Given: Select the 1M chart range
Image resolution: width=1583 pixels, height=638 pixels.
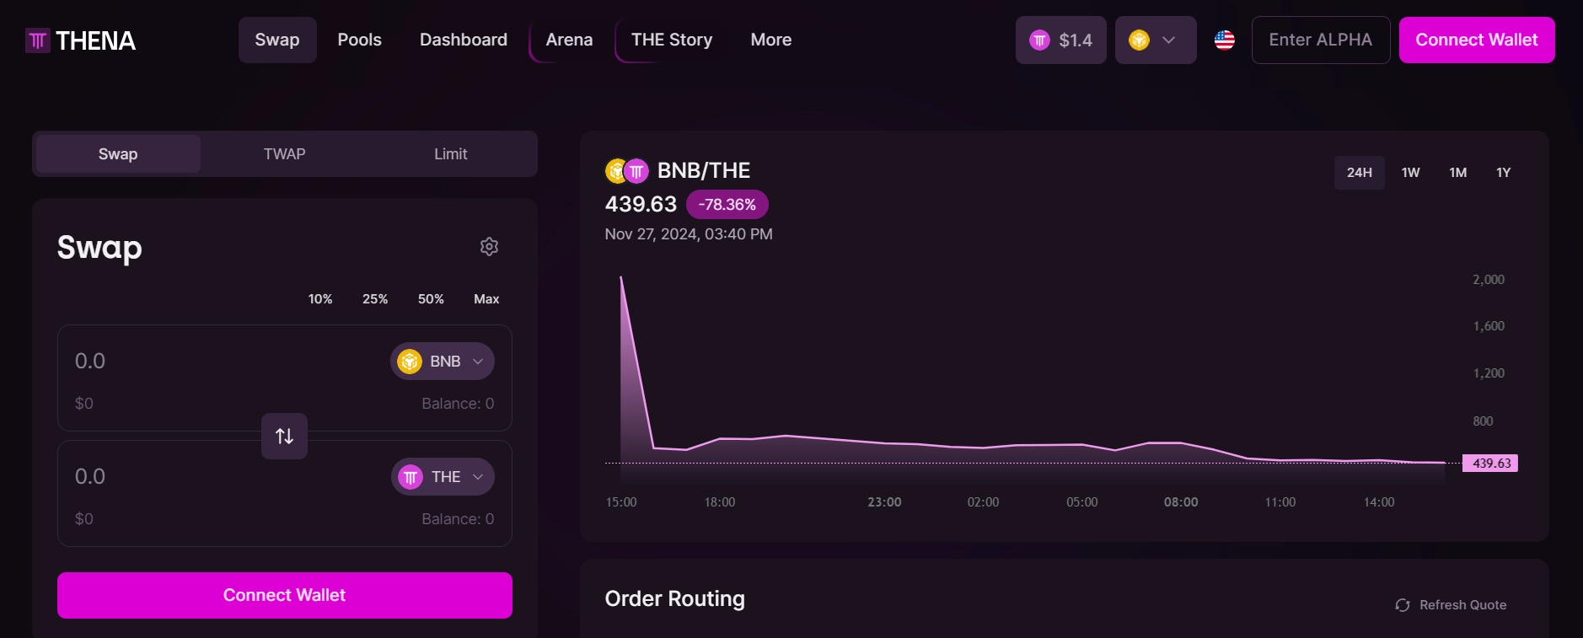Looking at the screenshot, I should click(1457, 172).
